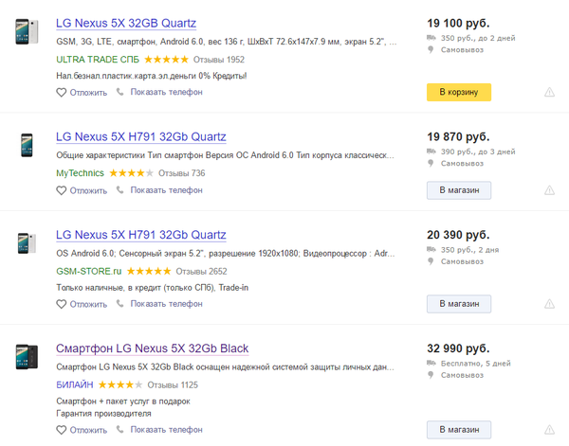
Task: Click heart icon for GSM-STORE.ru offer
Action: point(61,304)
